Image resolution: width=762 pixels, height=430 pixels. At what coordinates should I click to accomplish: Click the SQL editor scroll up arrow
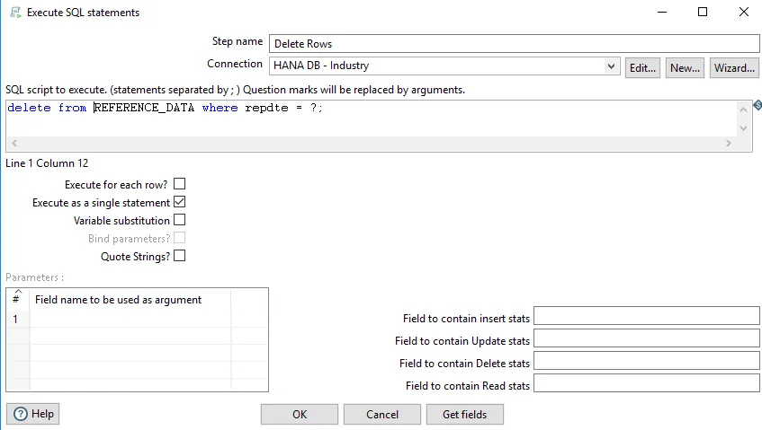pos(743,109)
